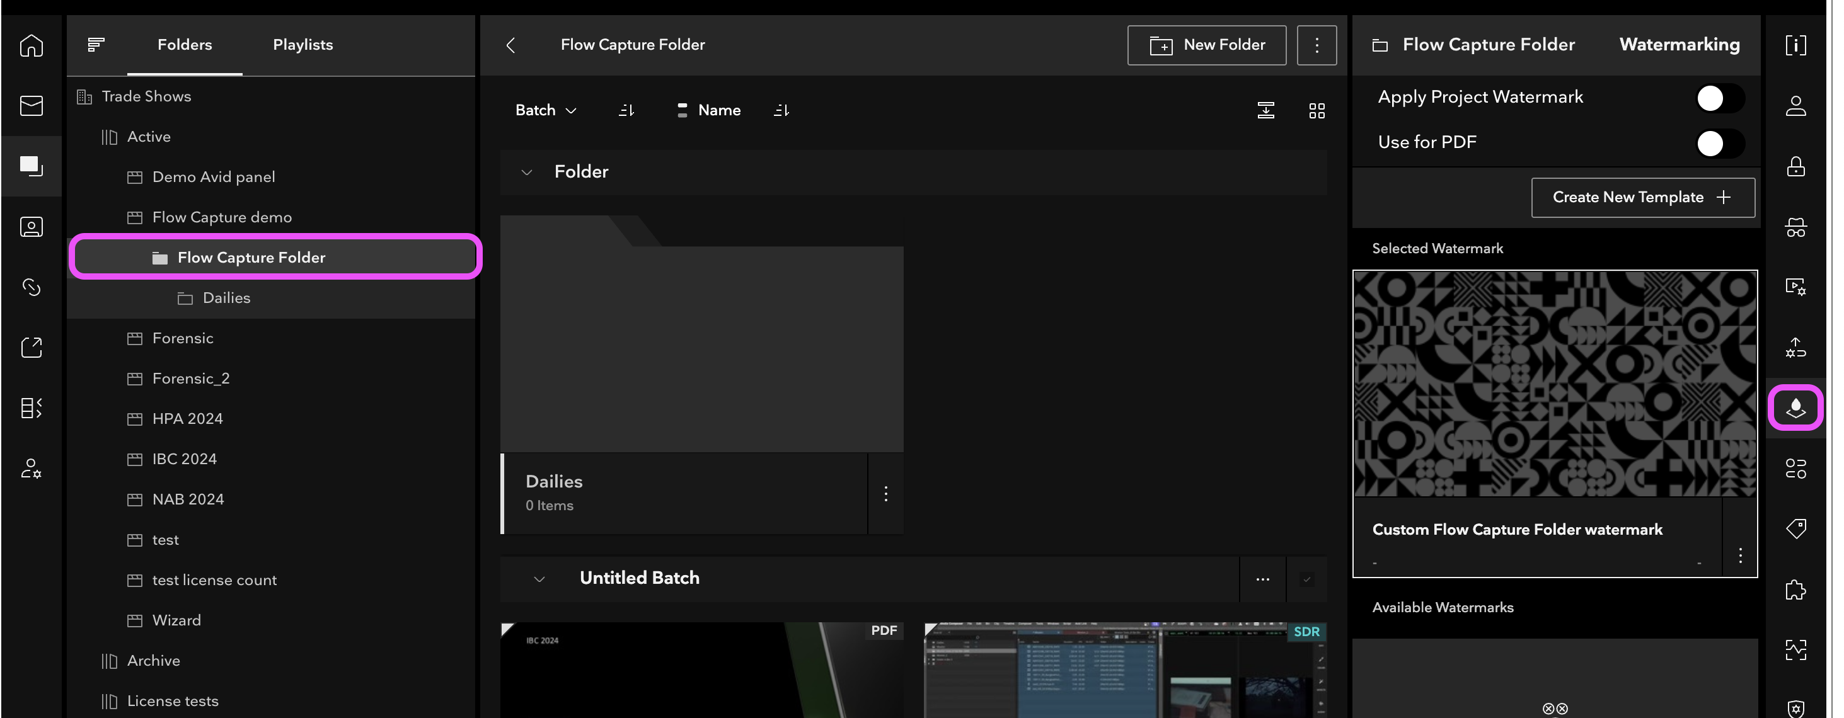Select the Custom Flow Capture Folder watermark thumbnail
Image resolution: width=1844 pixels, height=718 pixels.
point(1554,384)
